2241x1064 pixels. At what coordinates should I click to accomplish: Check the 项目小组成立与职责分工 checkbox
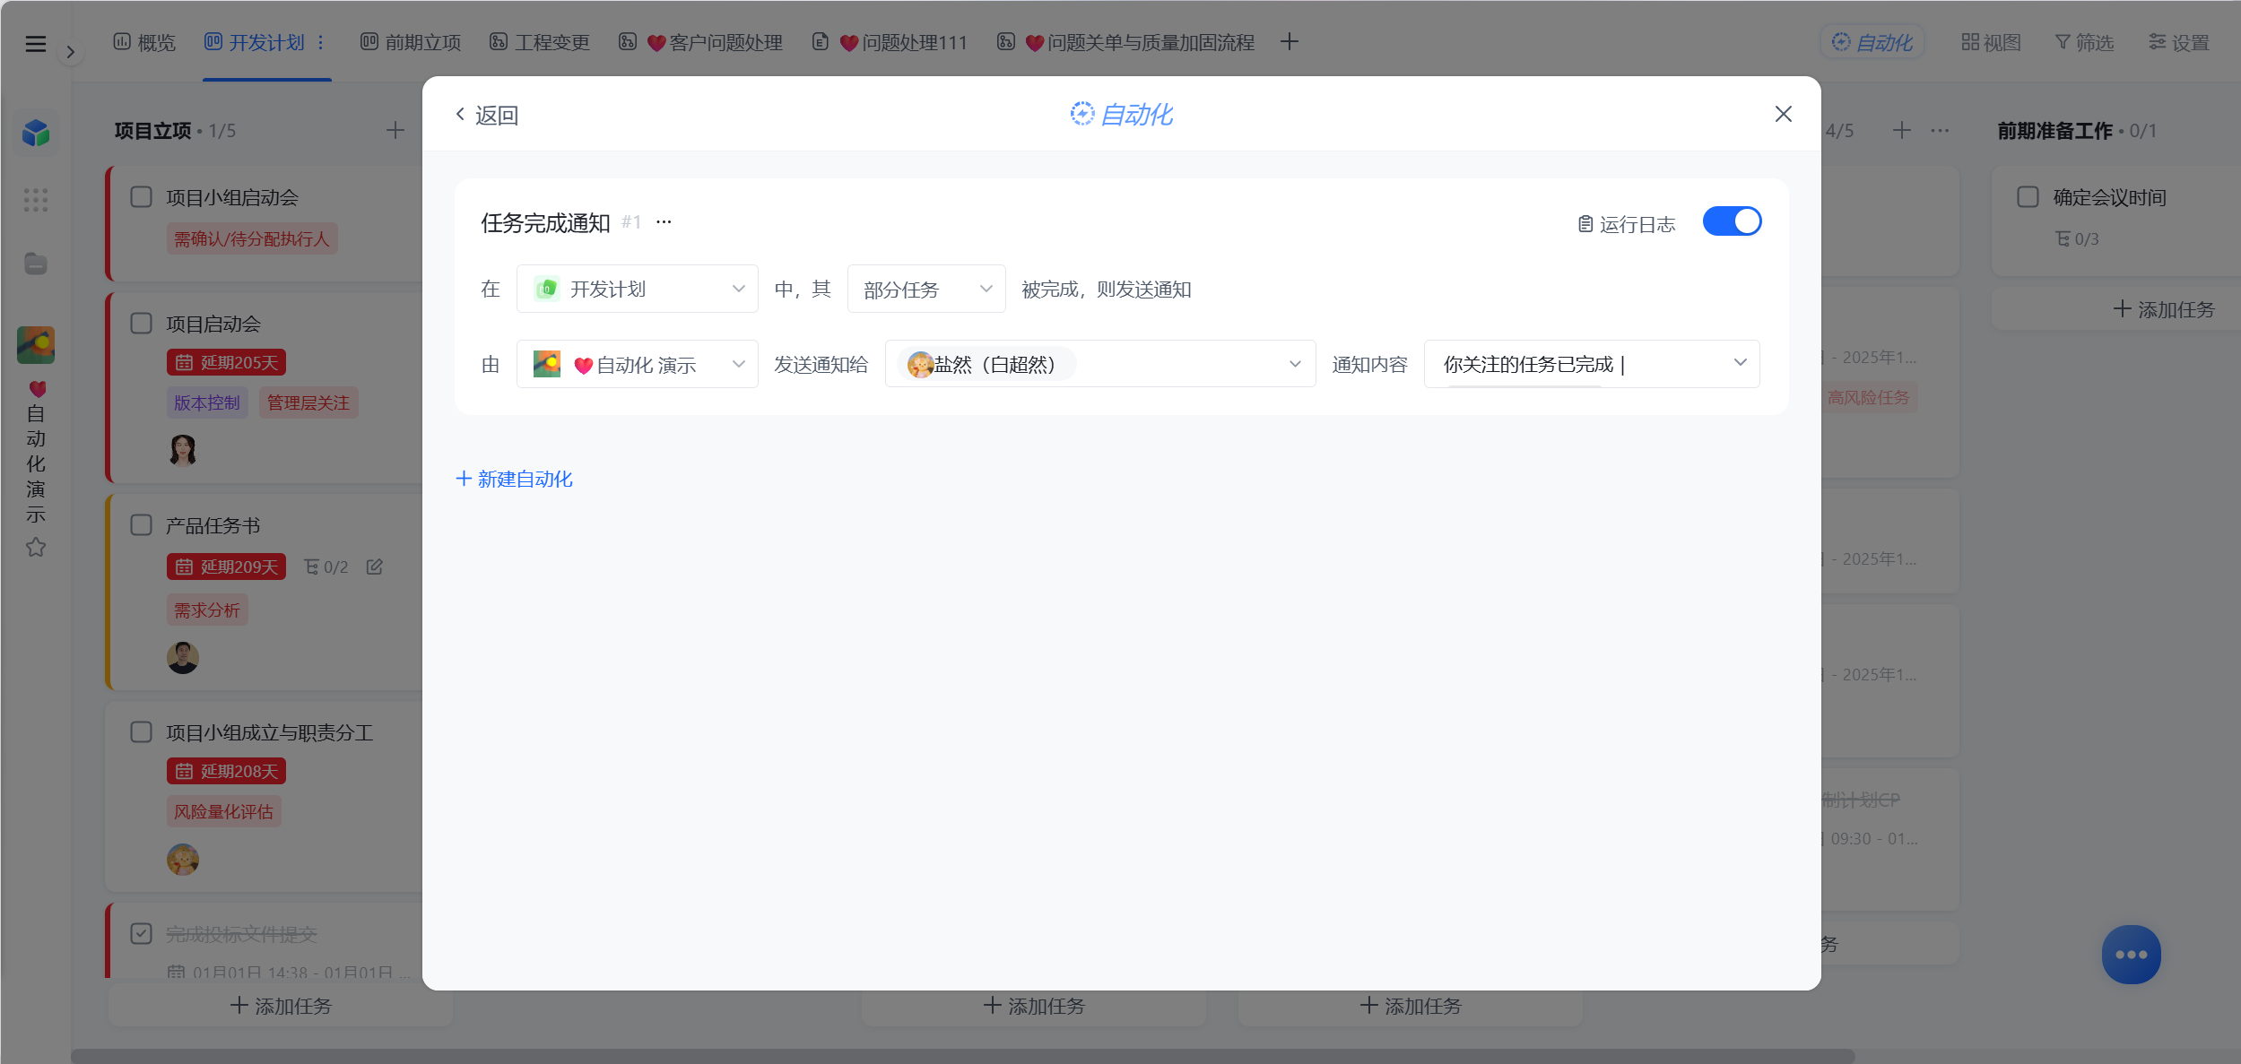(142, 731)
